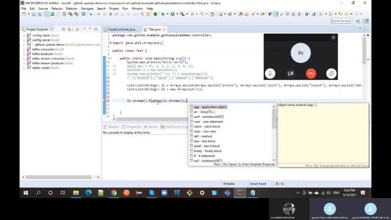Select the kafka-stream-consumer project
This screenshot has width=391, height=220.
[x=49, y=59]
